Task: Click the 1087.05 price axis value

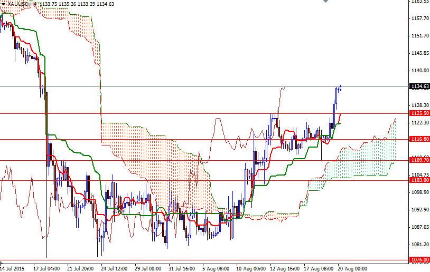Action: click(420, 227)
